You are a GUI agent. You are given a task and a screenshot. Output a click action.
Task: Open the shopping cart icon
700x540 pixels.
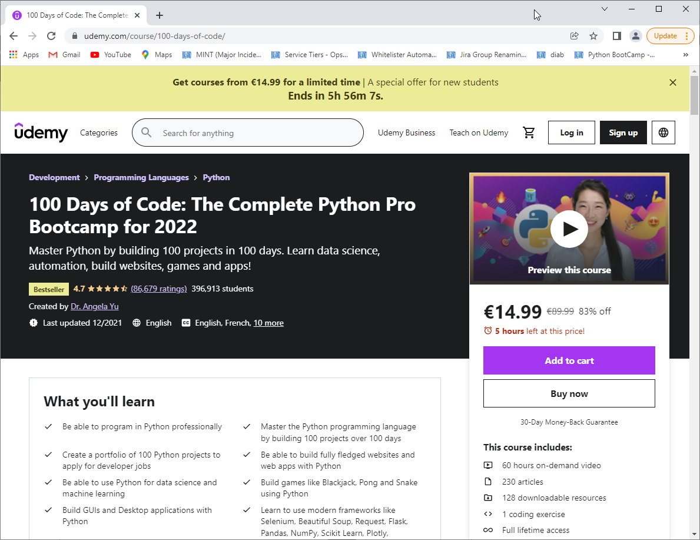tap(529, 132)
